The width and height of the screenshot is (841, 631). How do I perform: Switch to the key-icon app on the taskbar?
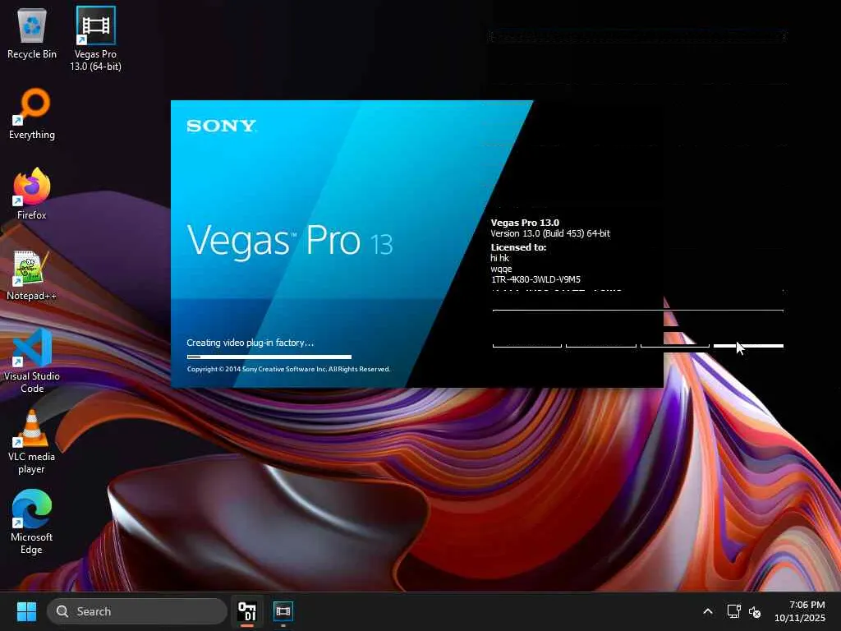(x=247, y=611)
